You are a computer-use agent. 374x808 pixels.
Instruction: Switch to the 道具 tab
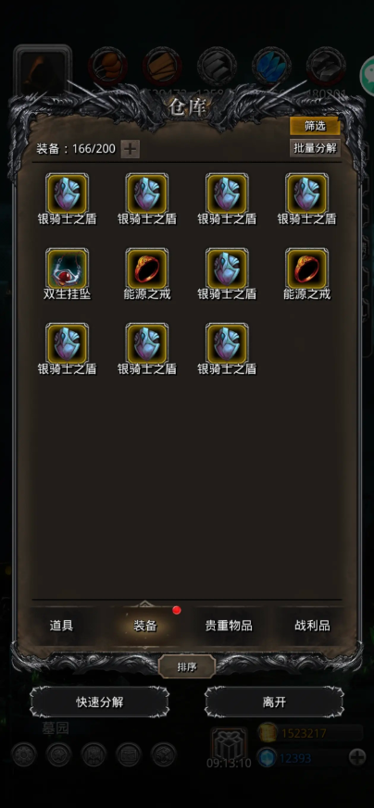coord(61,626)
